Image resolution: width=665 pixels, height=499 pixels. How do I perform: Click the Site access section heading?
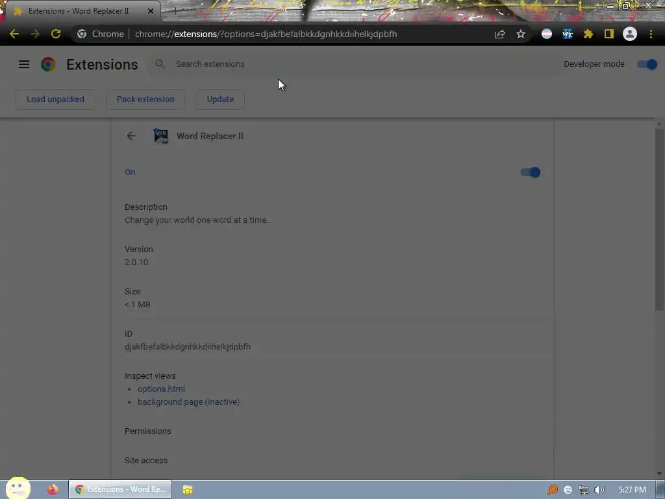[146, 461]
